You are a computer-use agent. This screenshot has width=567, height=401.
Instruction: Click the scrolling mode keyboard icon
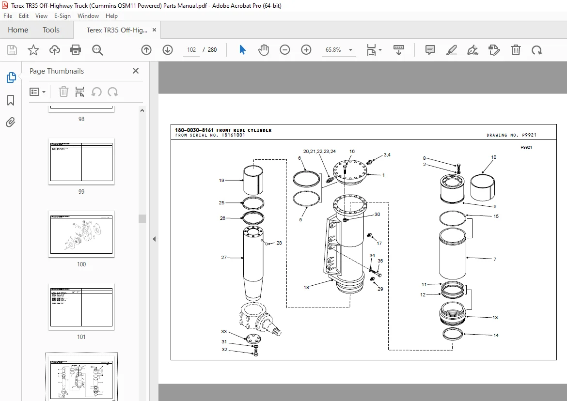click(398, 50)
